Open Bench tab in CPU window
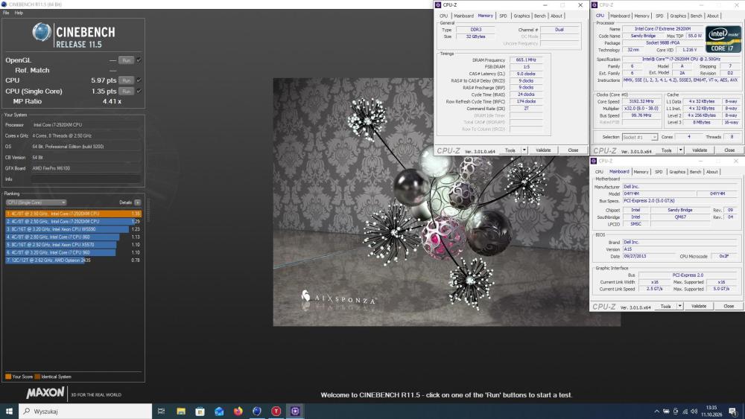Screen dimensions: 745x419 pyautogui.click(x=696, y=16)
